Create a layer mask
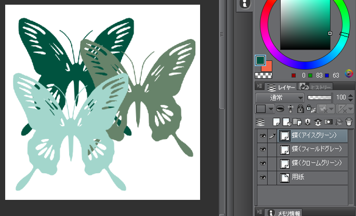The width and height of the screenshot is (356, 216). coord(328,122)
